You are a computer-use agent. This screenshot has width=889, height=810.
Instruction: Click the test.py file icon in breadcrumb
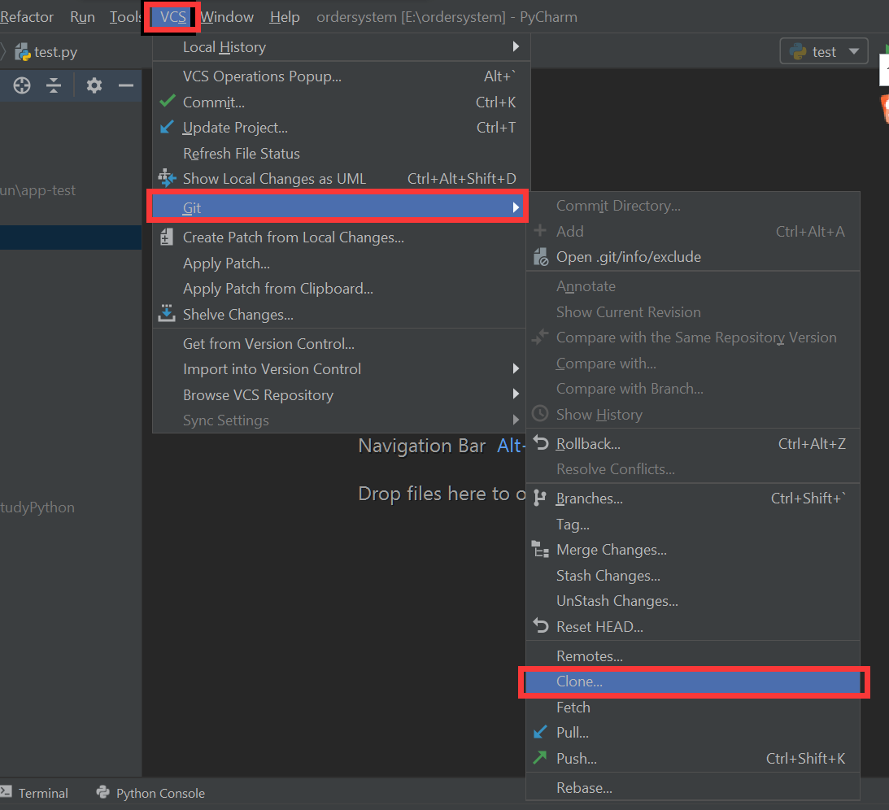(23, 52)
